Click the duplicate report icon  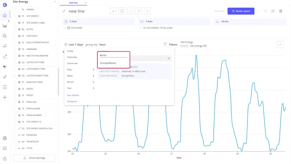122,11
